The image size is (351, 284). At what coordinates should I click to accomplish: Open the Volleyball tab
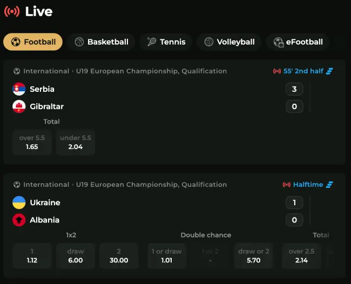[x=229, y=42]
